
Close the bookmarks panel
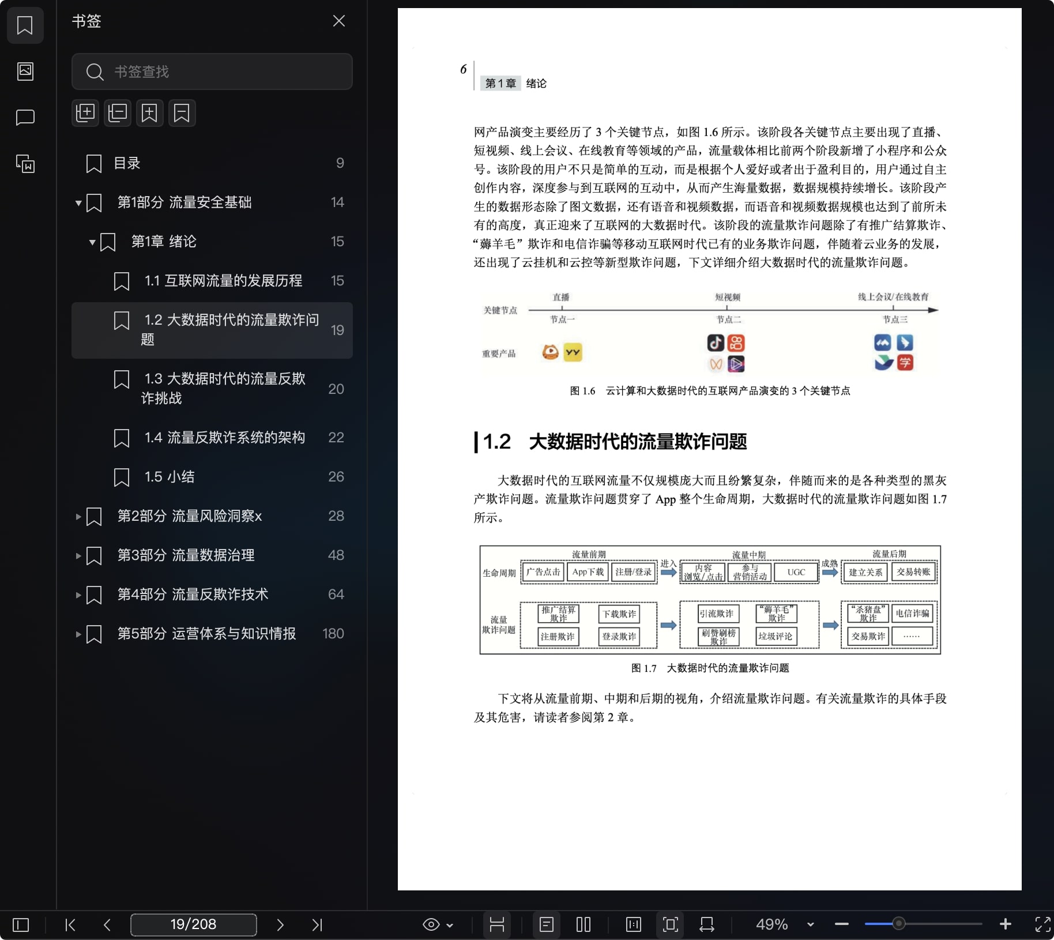pyautogui.click(x=339, y=21)
